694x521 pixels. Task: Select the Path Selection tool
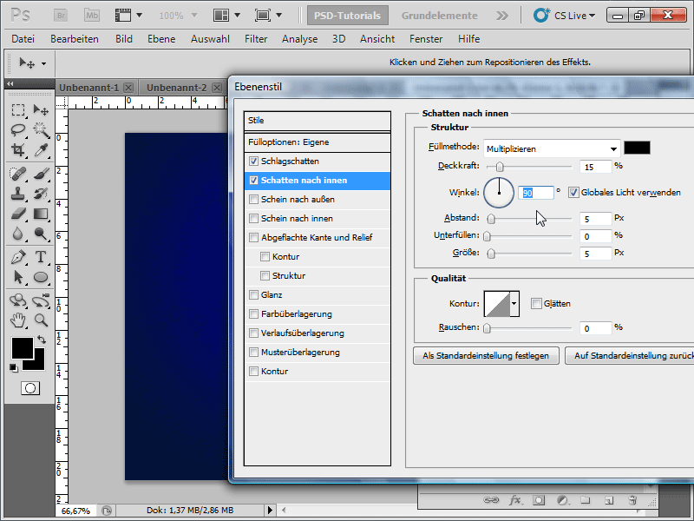click(18, 277)
